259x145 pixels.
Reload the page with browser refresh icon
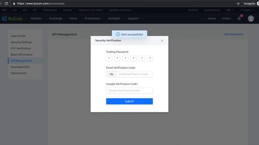coord(6,4)
